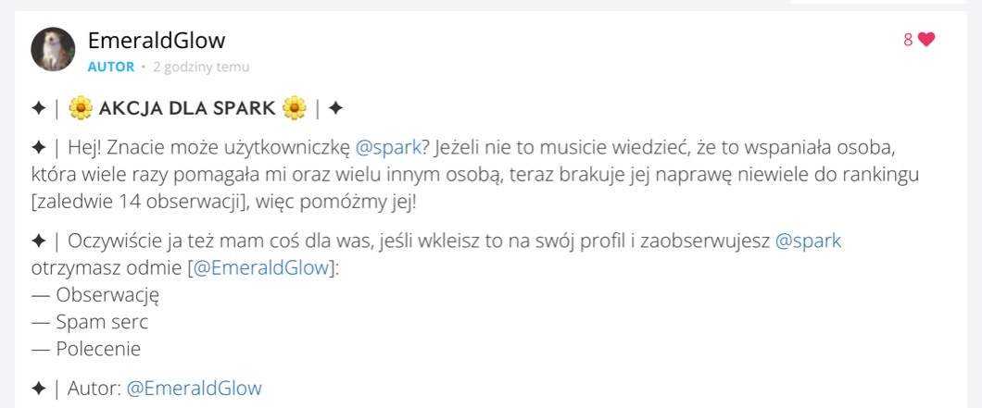
Task: Click the @EmeraldGlow mention after "Autor:"
Action: [194, 388]
